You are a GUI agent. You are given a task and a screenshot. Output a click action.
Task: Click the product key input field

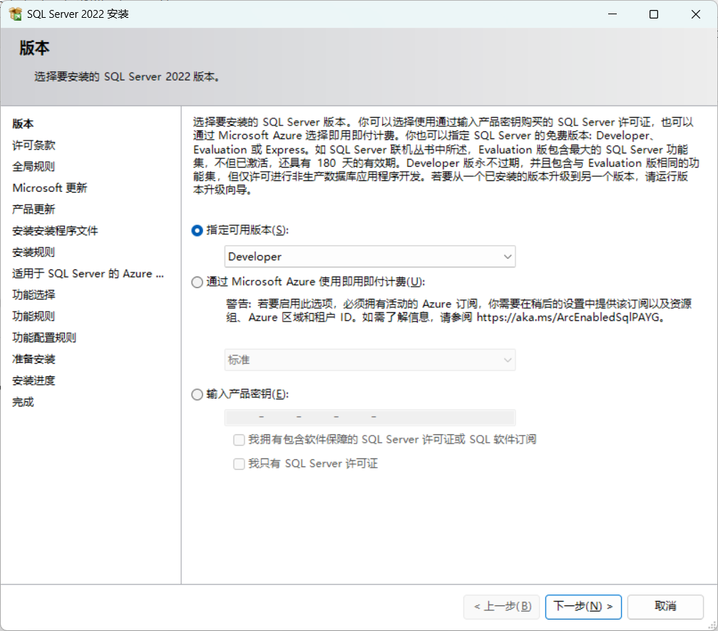(x=369, y=416)
